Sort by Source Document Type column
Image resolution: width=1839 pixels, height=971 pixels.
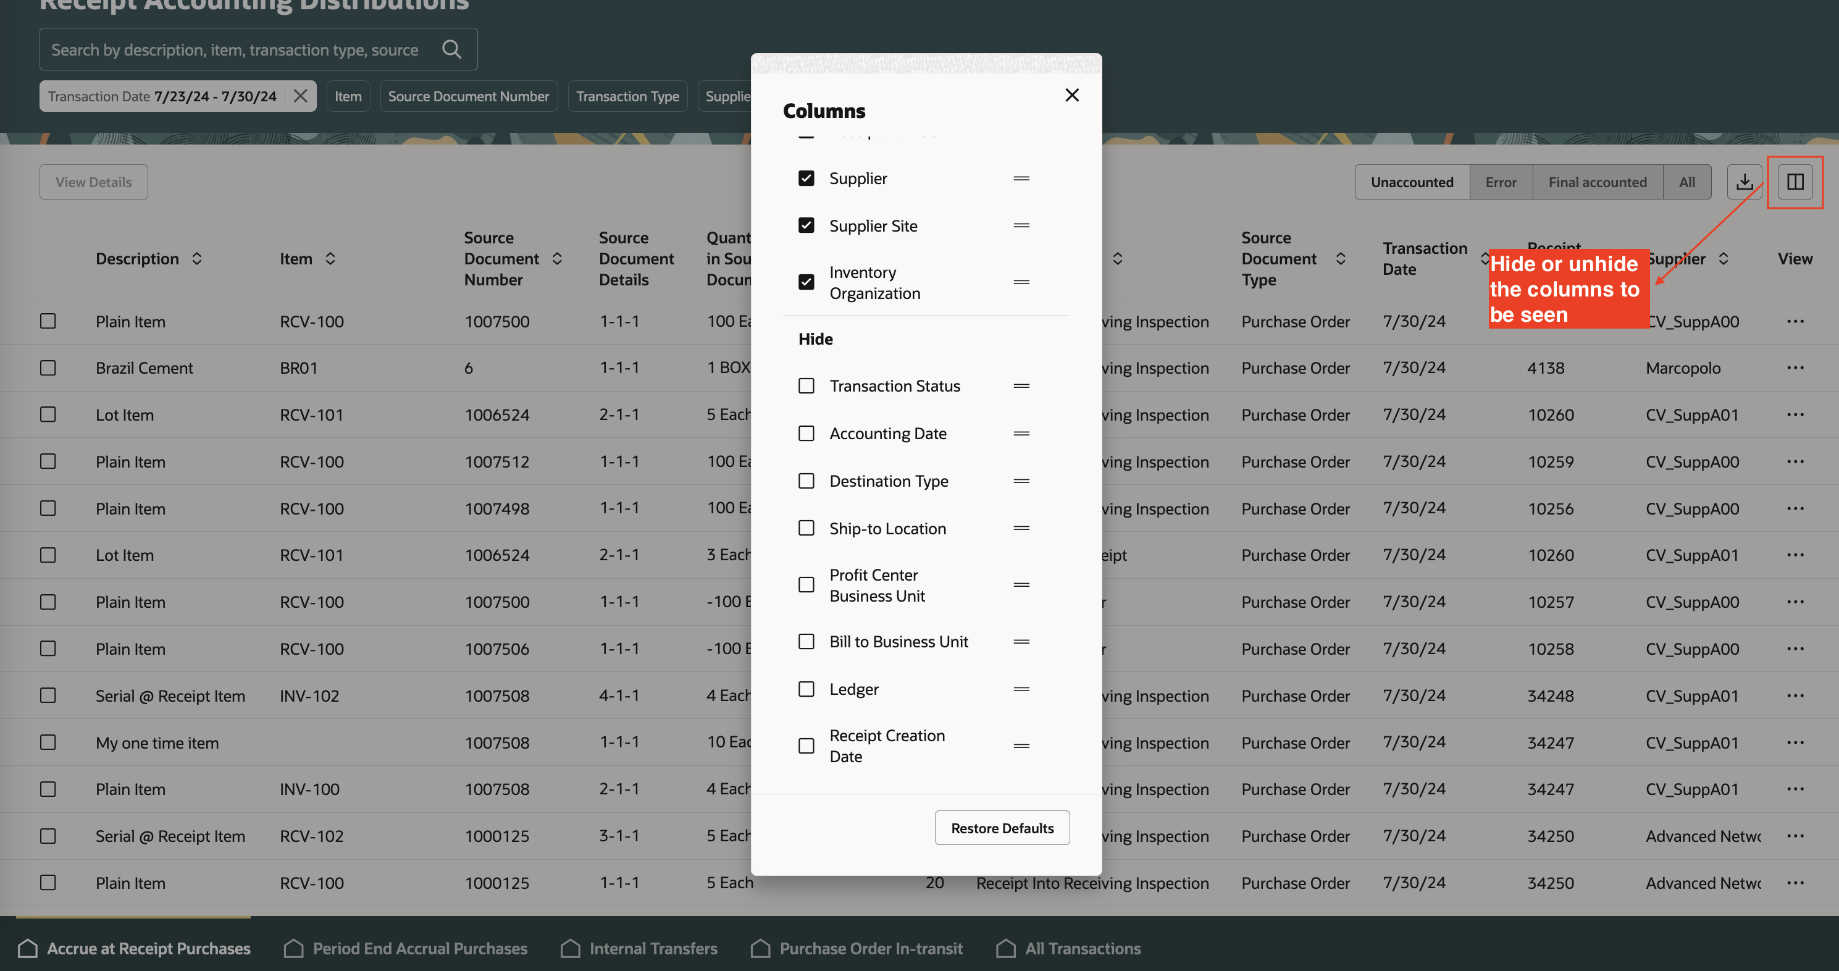coord(1341,259)
